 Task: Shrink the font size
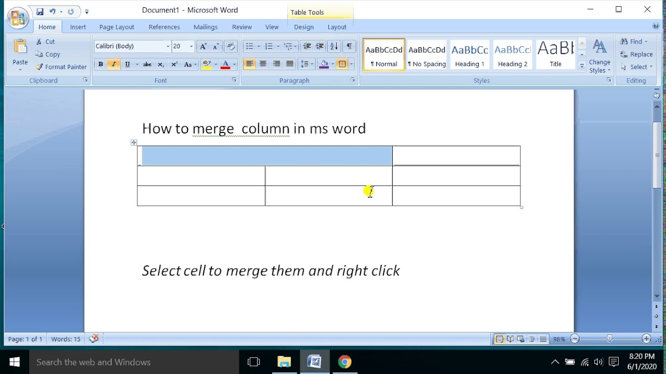pos(216,46)
